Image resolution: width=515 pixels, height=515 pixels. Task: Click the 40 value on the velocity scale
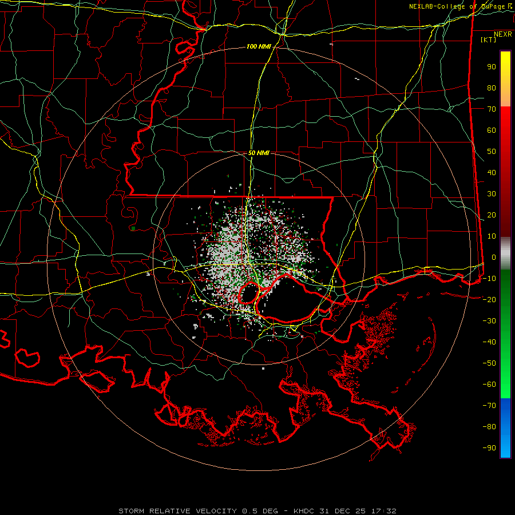click(x=492, y=172)
